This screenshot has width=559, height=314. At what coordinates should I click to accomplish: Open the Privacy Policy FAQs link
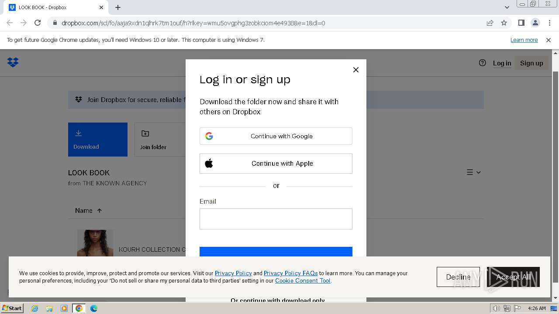290,273
